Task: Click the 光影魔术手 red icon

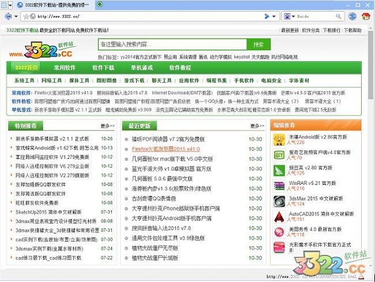Action: tap(279, 247)
